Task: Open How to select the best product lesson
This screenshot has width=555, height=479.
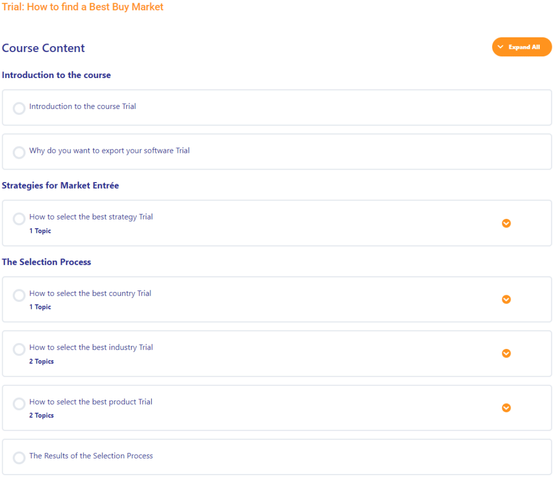Action: click(91, 402)
